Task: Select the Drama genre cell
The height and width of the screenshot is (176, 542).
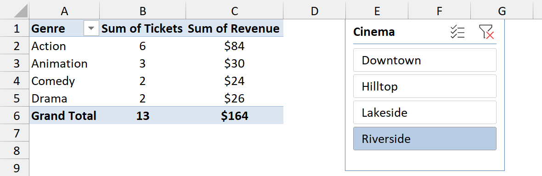Action: [64, 98]
